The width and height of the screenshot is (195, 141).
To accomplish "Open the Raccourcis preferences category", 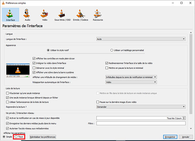I will (98, 15).
